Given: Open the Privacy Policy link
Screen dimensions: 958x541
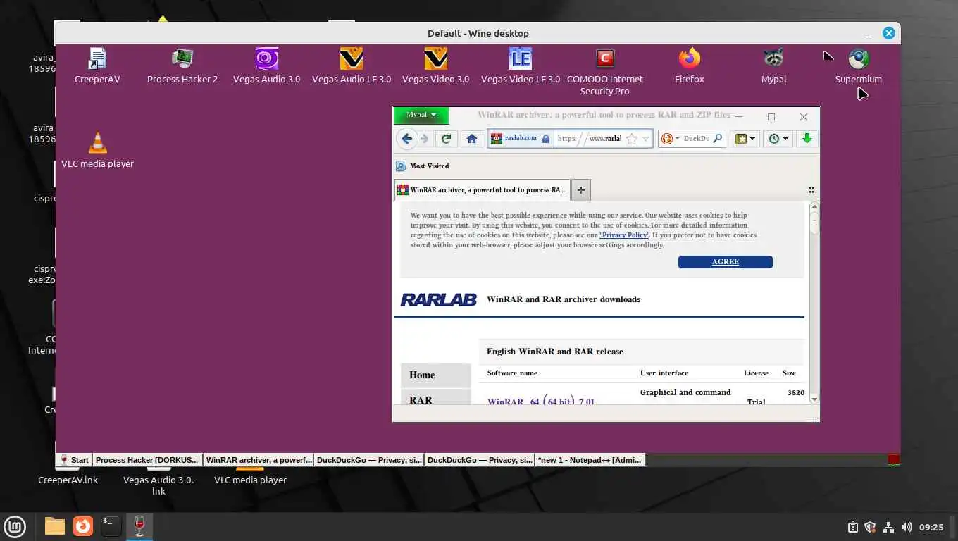Looking at the screenshot, I should click(624, 235).
